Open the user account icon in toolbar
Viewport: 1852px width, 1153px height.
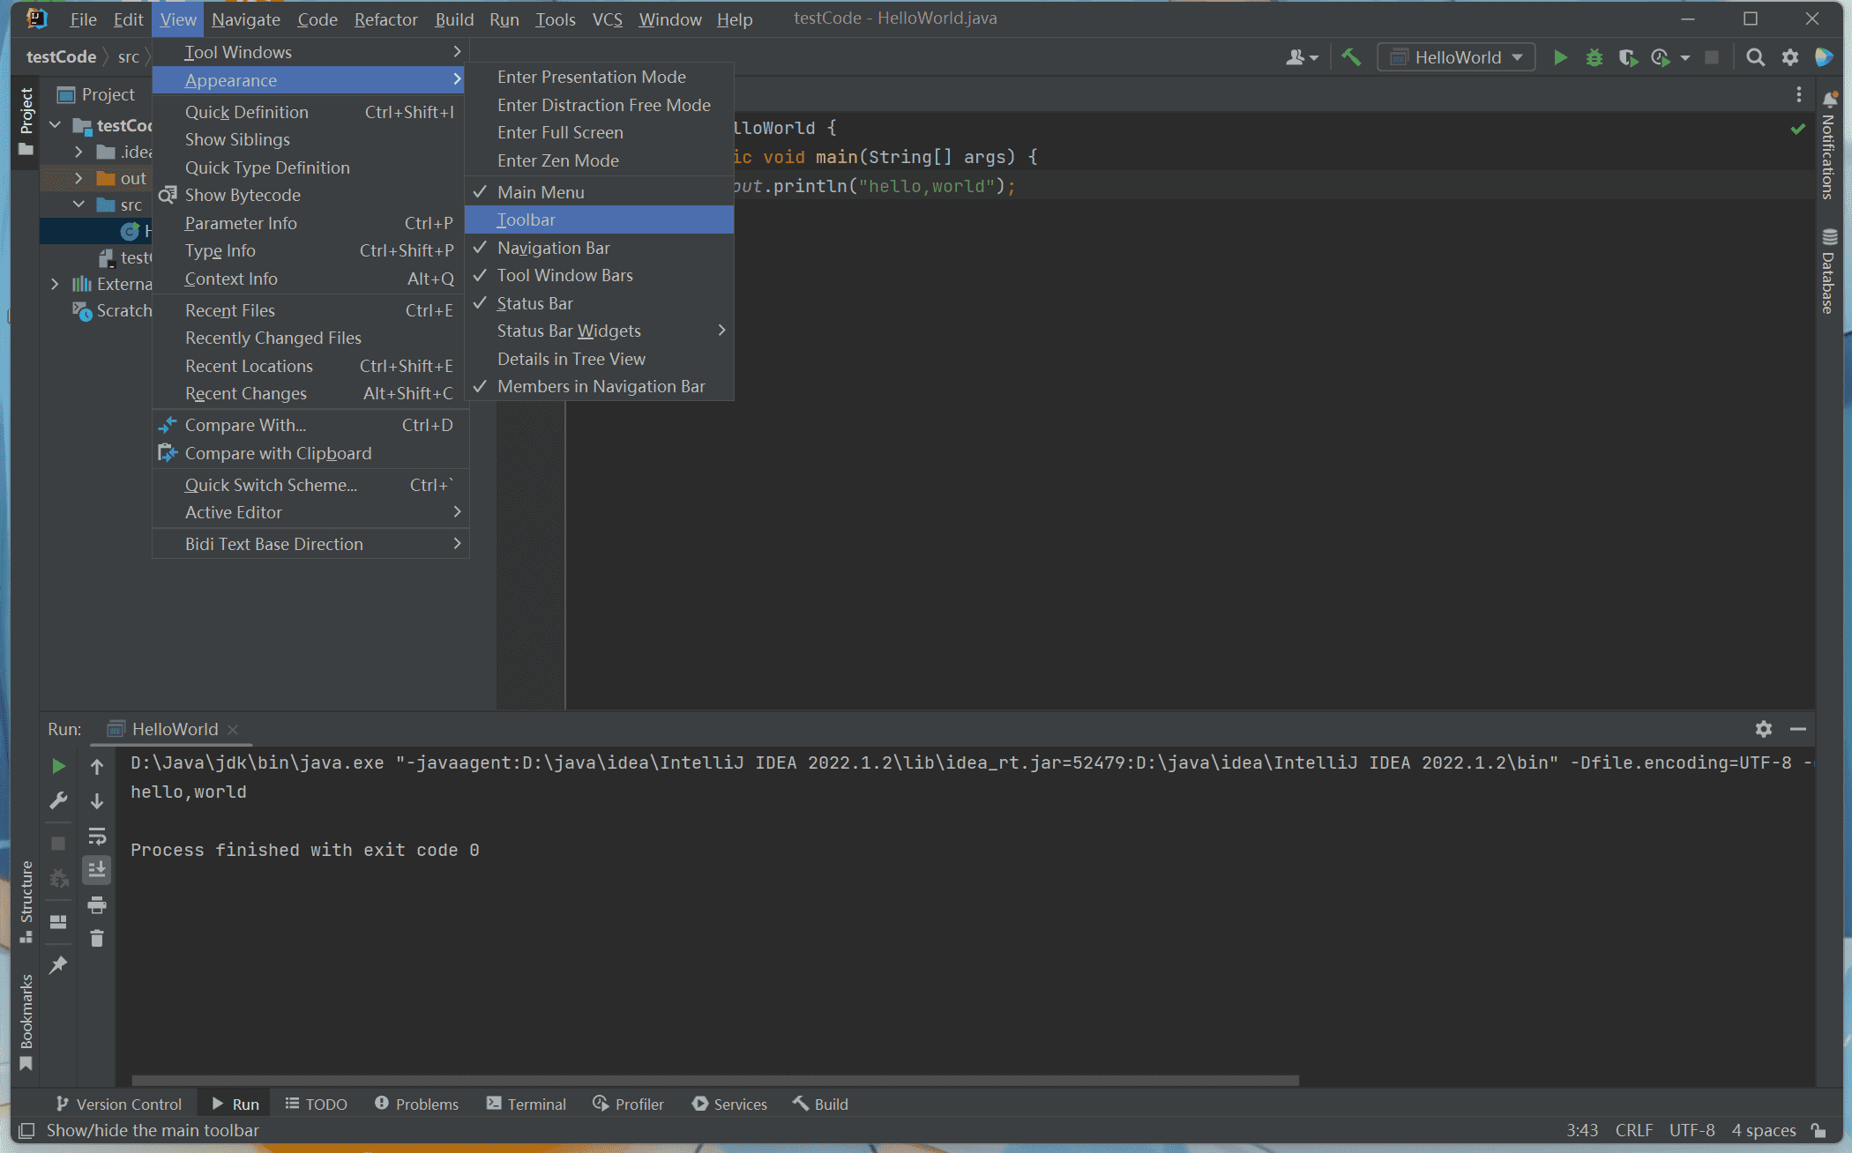[x=1301, y=57]
